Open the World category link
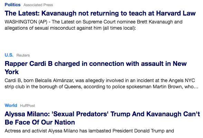The image size is (203, 138). click(x=11, y=106)
